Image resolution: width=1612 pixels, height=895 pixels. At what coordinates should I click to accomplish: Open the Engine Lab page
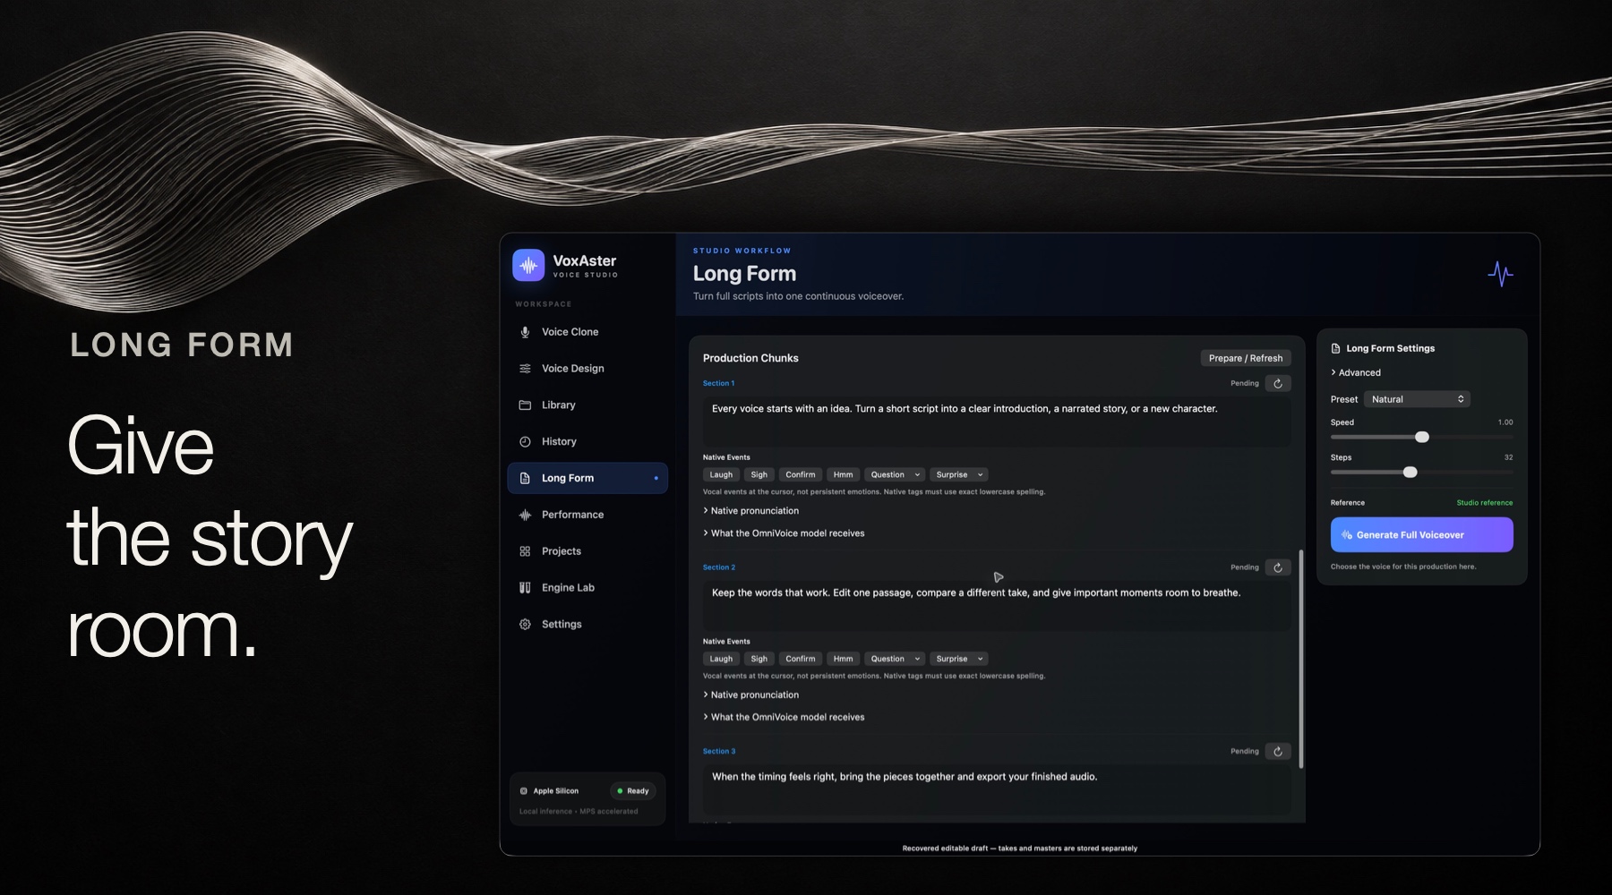pyautogui.click(x=587, y=588)
